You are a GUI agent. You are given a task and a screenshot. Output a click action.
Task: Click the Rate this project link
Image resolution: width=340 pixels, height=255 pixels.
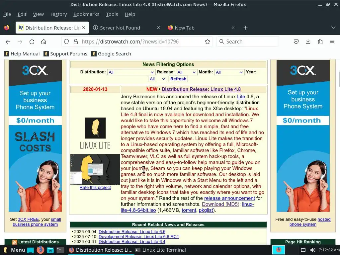[x=95, y=188]
